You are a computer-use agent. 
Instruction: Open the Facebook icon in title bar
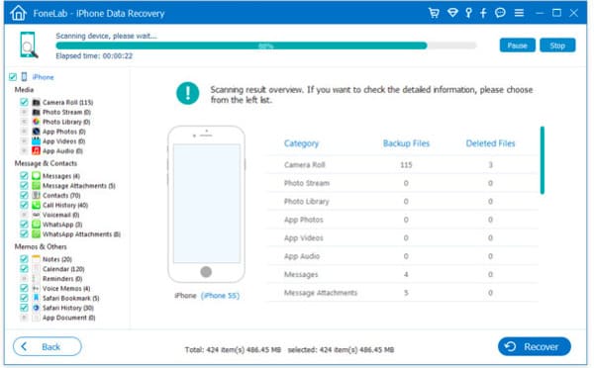click(483, 13)
